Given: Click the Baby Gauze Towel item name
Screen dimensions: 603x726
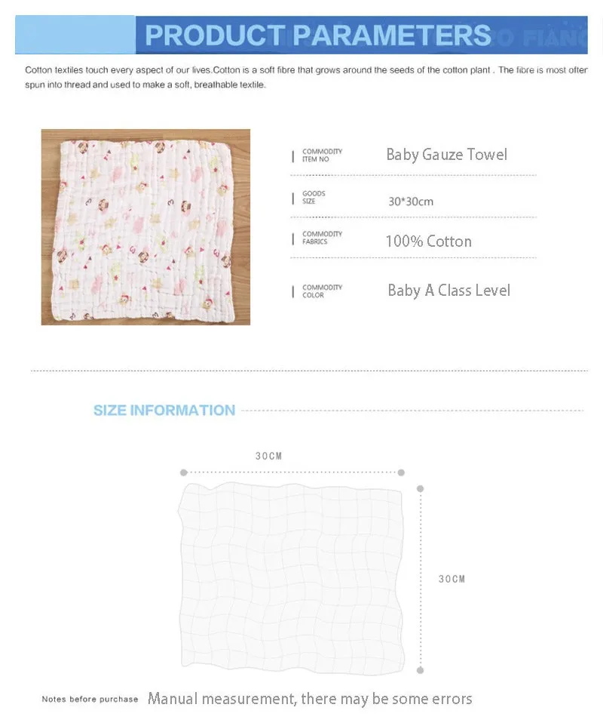Looking at the screenshot, I should [x=447, y=155].
